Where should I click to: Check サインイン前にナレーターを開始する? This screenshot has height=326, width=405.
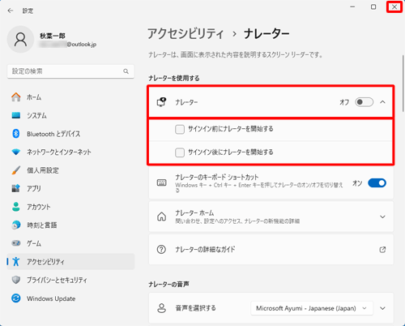click(x=180, y=129)
